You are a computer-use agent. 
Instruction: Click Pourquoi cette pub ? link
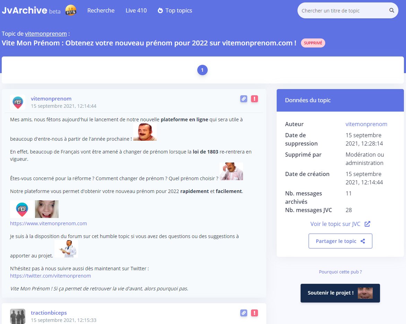tap(340, 272)
